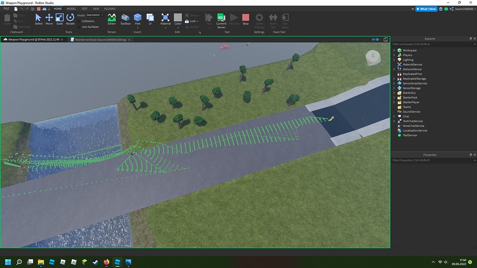Select the Move tool
The image size is (477, 268).
[x=49, y=18]
